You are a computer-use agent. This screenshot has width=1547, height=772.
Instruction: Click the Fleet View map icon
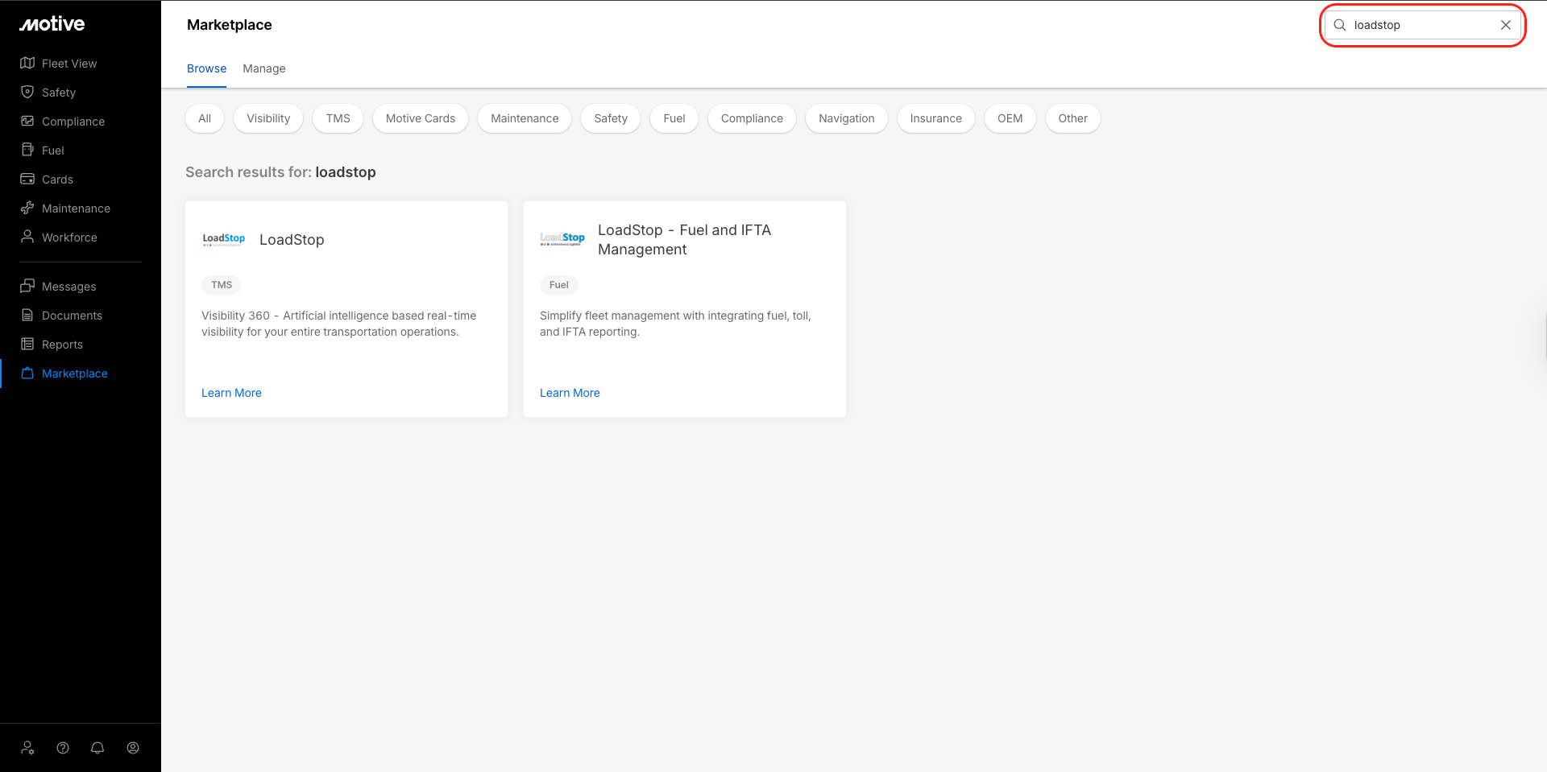click(x=27, y=63)
